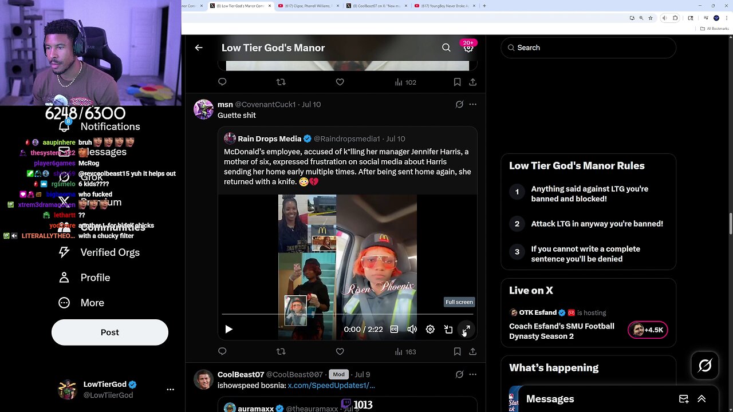
Task: Open CoolBeast07 profile picture
Action: (203, 379)
